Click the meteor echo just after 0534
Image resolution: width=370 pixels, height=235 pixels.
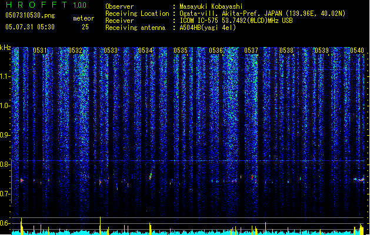tap(151, 176)
